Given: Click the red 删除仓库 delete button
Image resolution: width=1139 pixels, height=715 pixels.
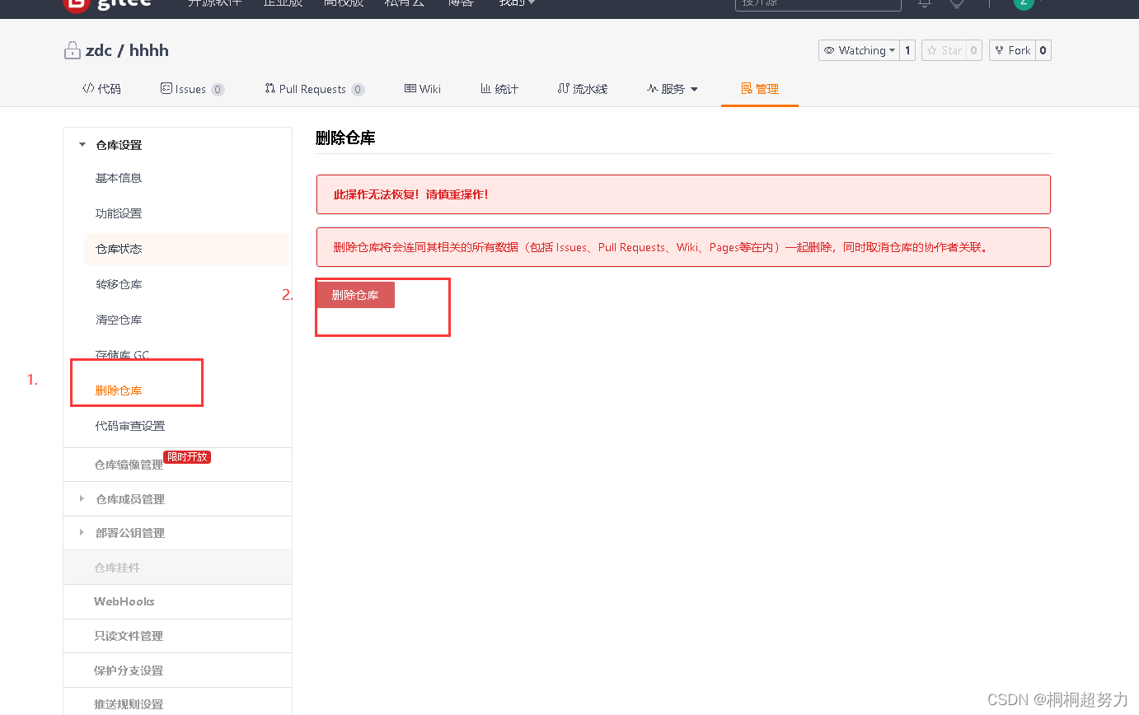Looking at the screenshot, I should point(355,295).
